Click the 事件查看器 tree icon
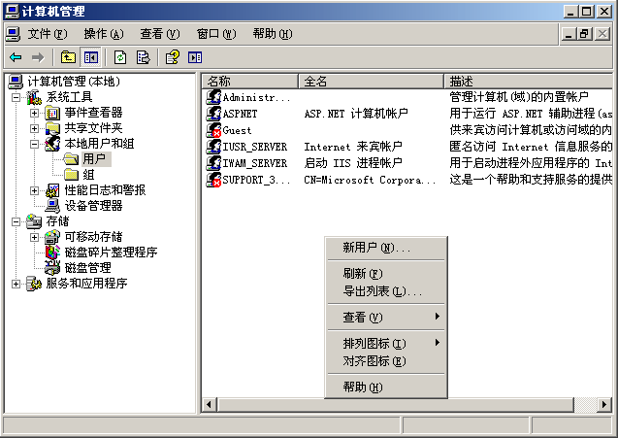The height and width of the screenshot is (438, 618). click(x=52, y=113)
